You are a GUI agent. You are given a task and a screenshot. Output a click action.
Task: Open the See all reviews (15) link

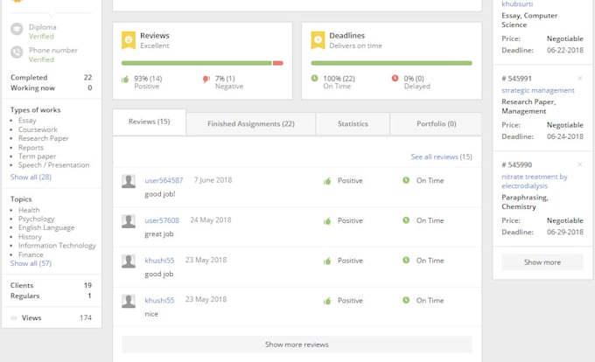point(441,157)
